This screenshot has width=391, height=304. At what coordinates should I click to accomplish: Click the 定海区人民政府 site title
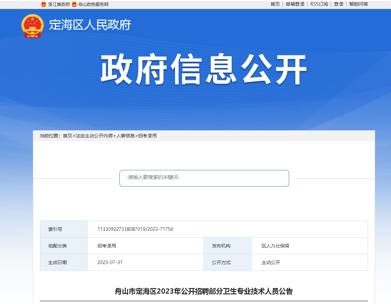coord(90,25)
